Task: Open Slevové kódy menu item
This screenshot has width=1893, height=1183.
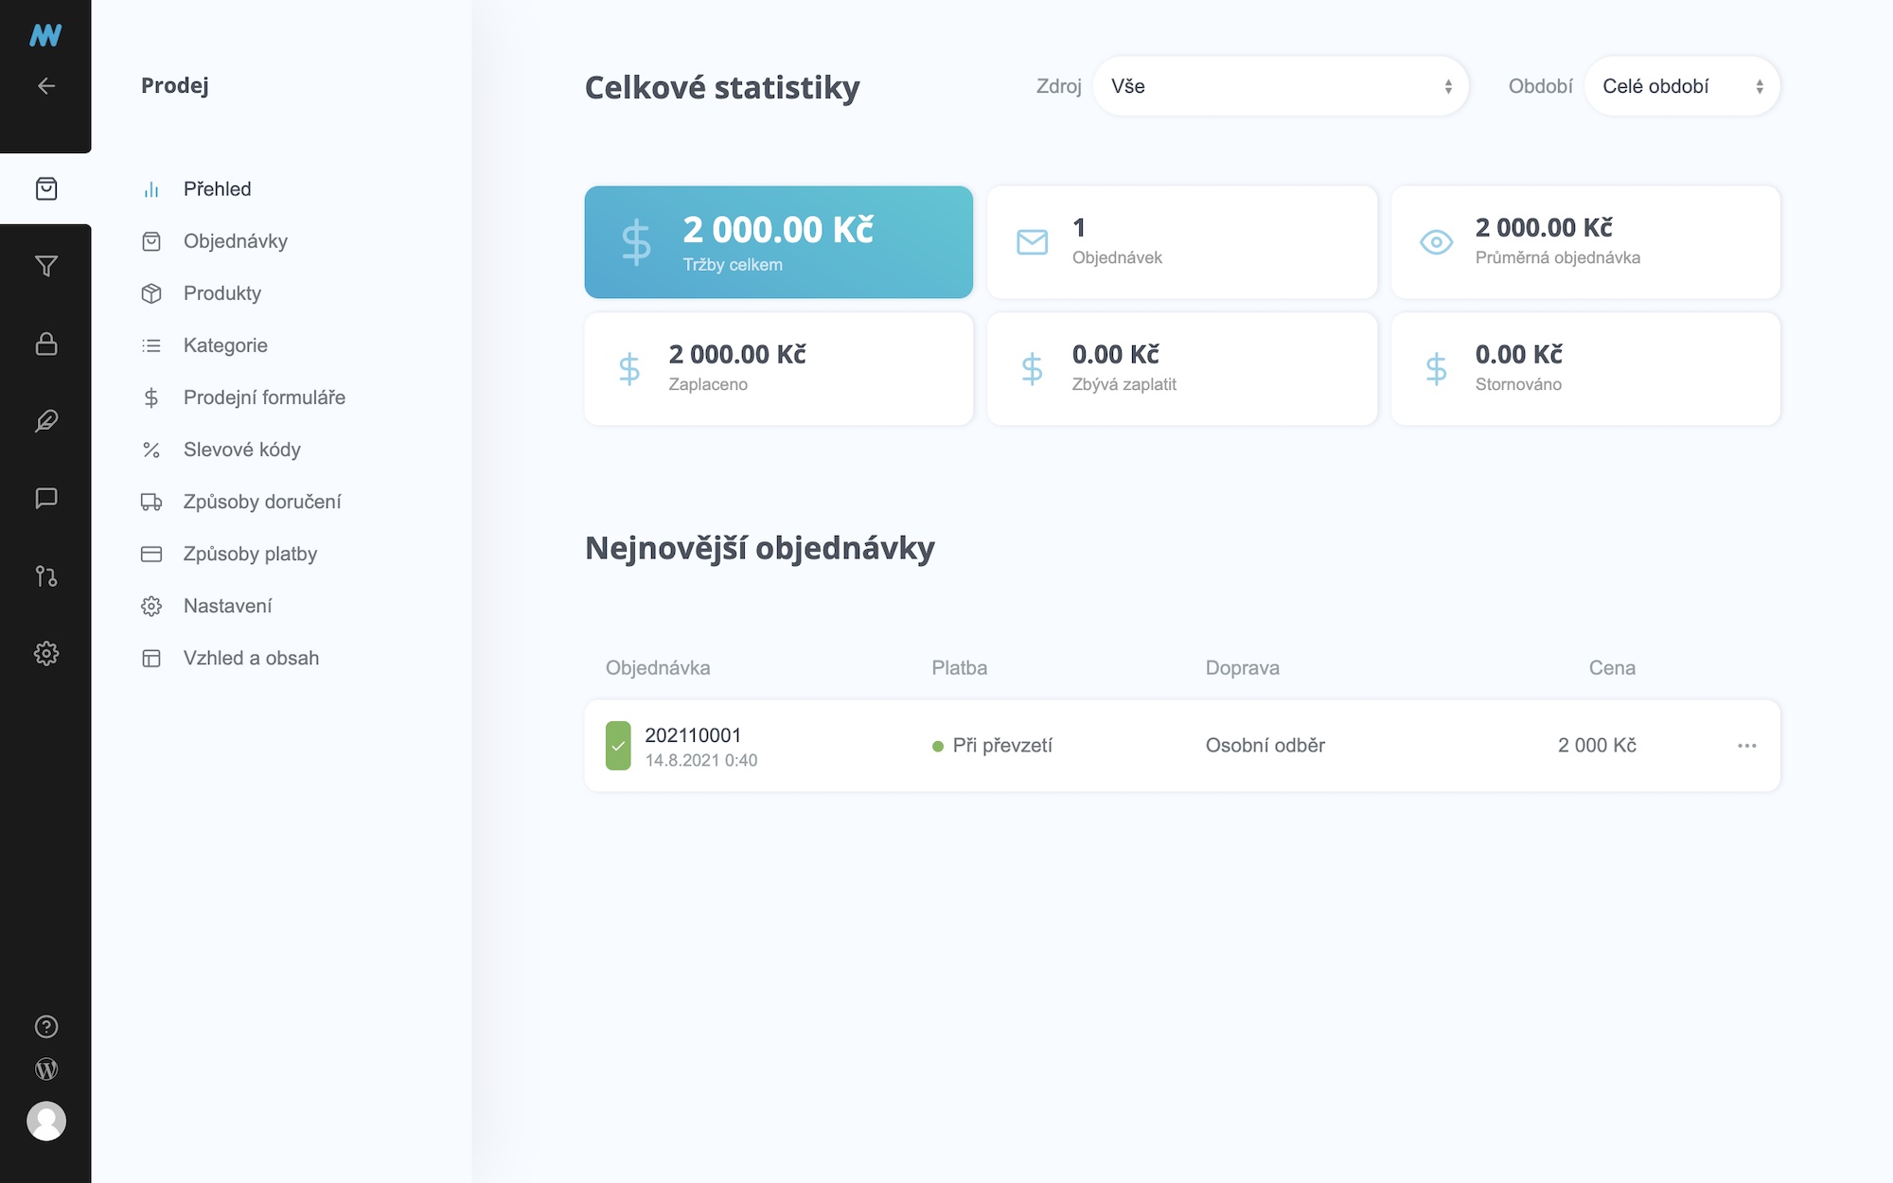Action: (241, 450)
